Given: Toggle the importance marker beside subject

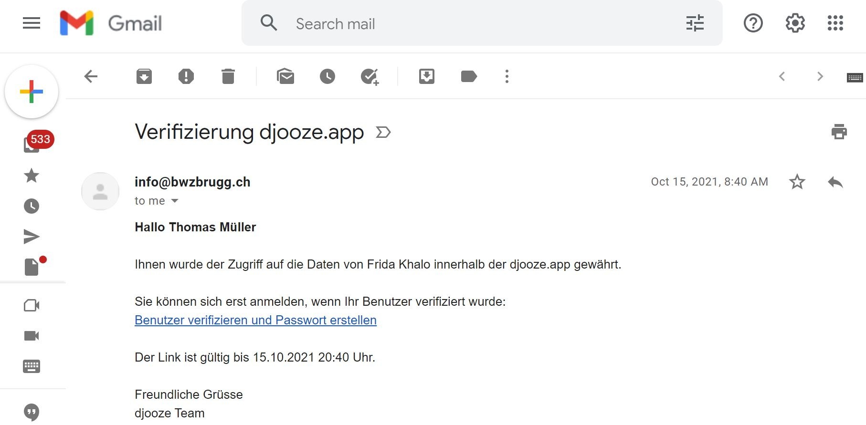Looking at the screenshot, I should tap(383, 132).
